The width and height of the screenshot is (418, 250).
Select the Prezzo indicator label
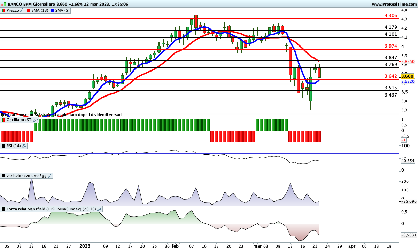click(x=13, y=10)
